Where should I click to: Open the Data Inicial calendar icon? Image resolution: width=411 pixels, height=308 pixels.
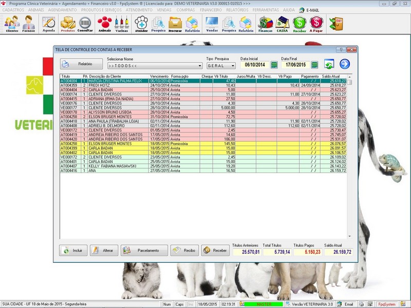(x=274, y=65)
